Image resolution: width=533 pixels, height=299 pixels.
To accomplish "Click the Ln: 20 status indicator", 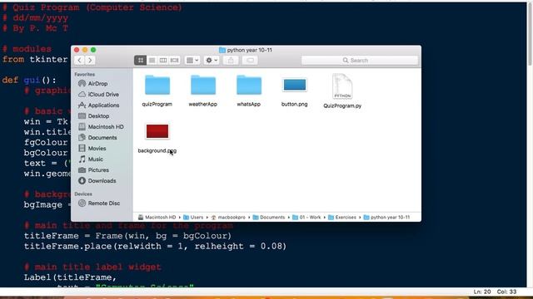I will click(482, 292).
